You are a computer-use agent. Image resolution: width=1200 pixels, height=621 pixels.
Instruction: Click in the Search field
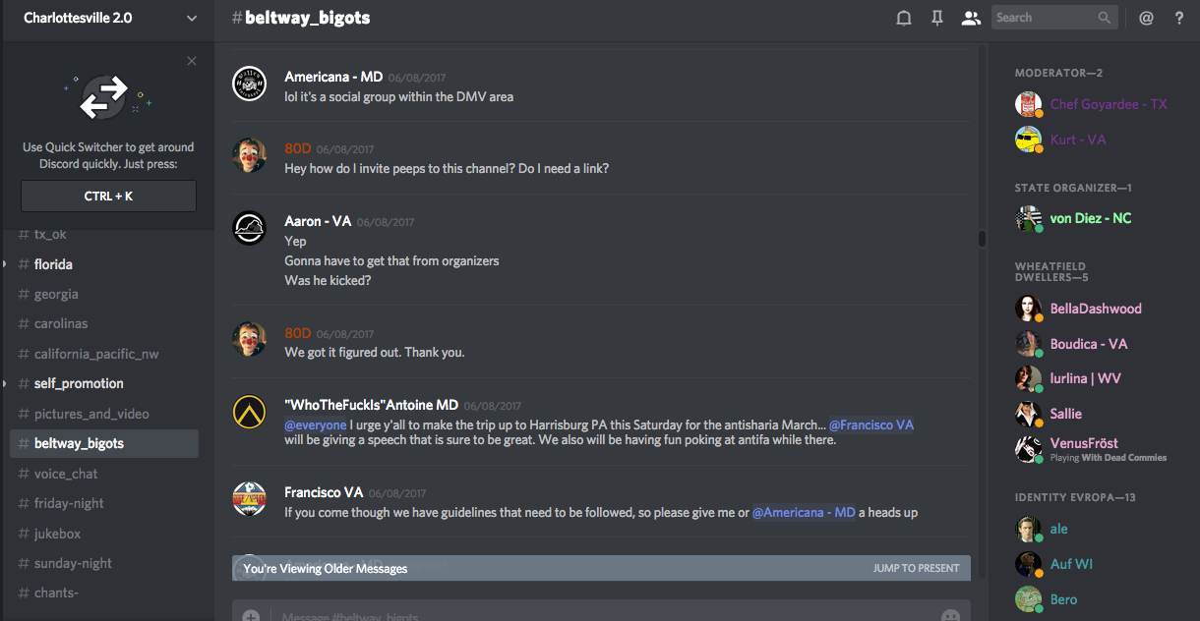(x=1044, y=18)
